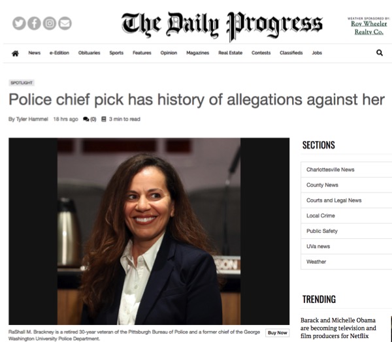
Task: Open the Obama Netflix trending story
Action: pyautogui.click(x=338, y=328)
